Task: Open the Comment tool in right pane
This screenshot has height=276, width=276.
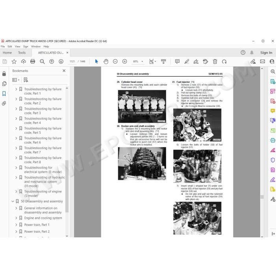Action: click(x=273, y=111)
